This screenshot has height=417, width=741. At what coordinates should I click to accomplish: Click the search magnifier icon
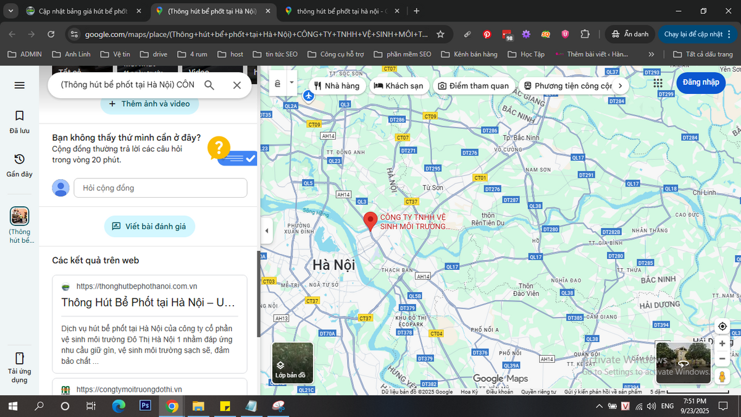coord(209,85)
